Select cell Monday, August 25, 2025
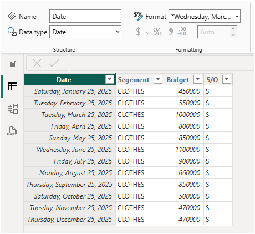Viewport: 255px width, 234px height. [70, 173]
